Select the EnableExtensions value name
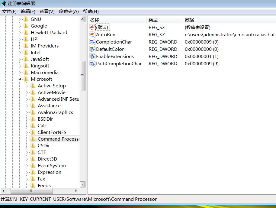 [115, 57]
